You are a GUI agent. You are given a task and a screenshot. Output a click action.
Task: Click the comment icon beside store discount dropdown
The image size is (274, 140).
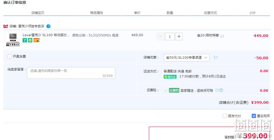(x=216, y=57)
